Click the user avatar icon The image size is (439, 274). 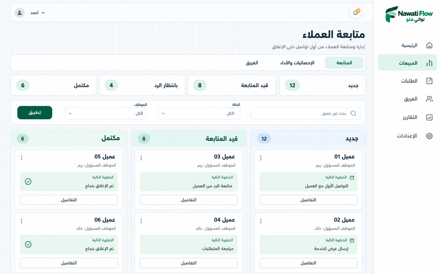click(20, 13)
